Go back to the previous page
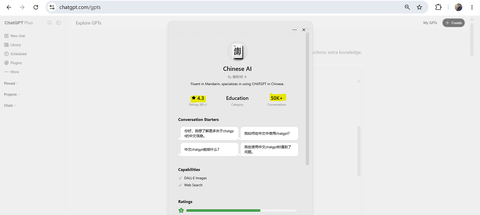480x215 pixels. click(9, 7)
